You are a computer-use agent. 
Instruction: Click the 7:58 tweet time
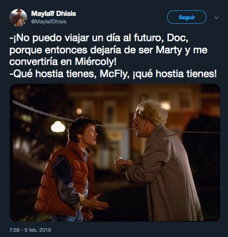(x=14, y=230)
